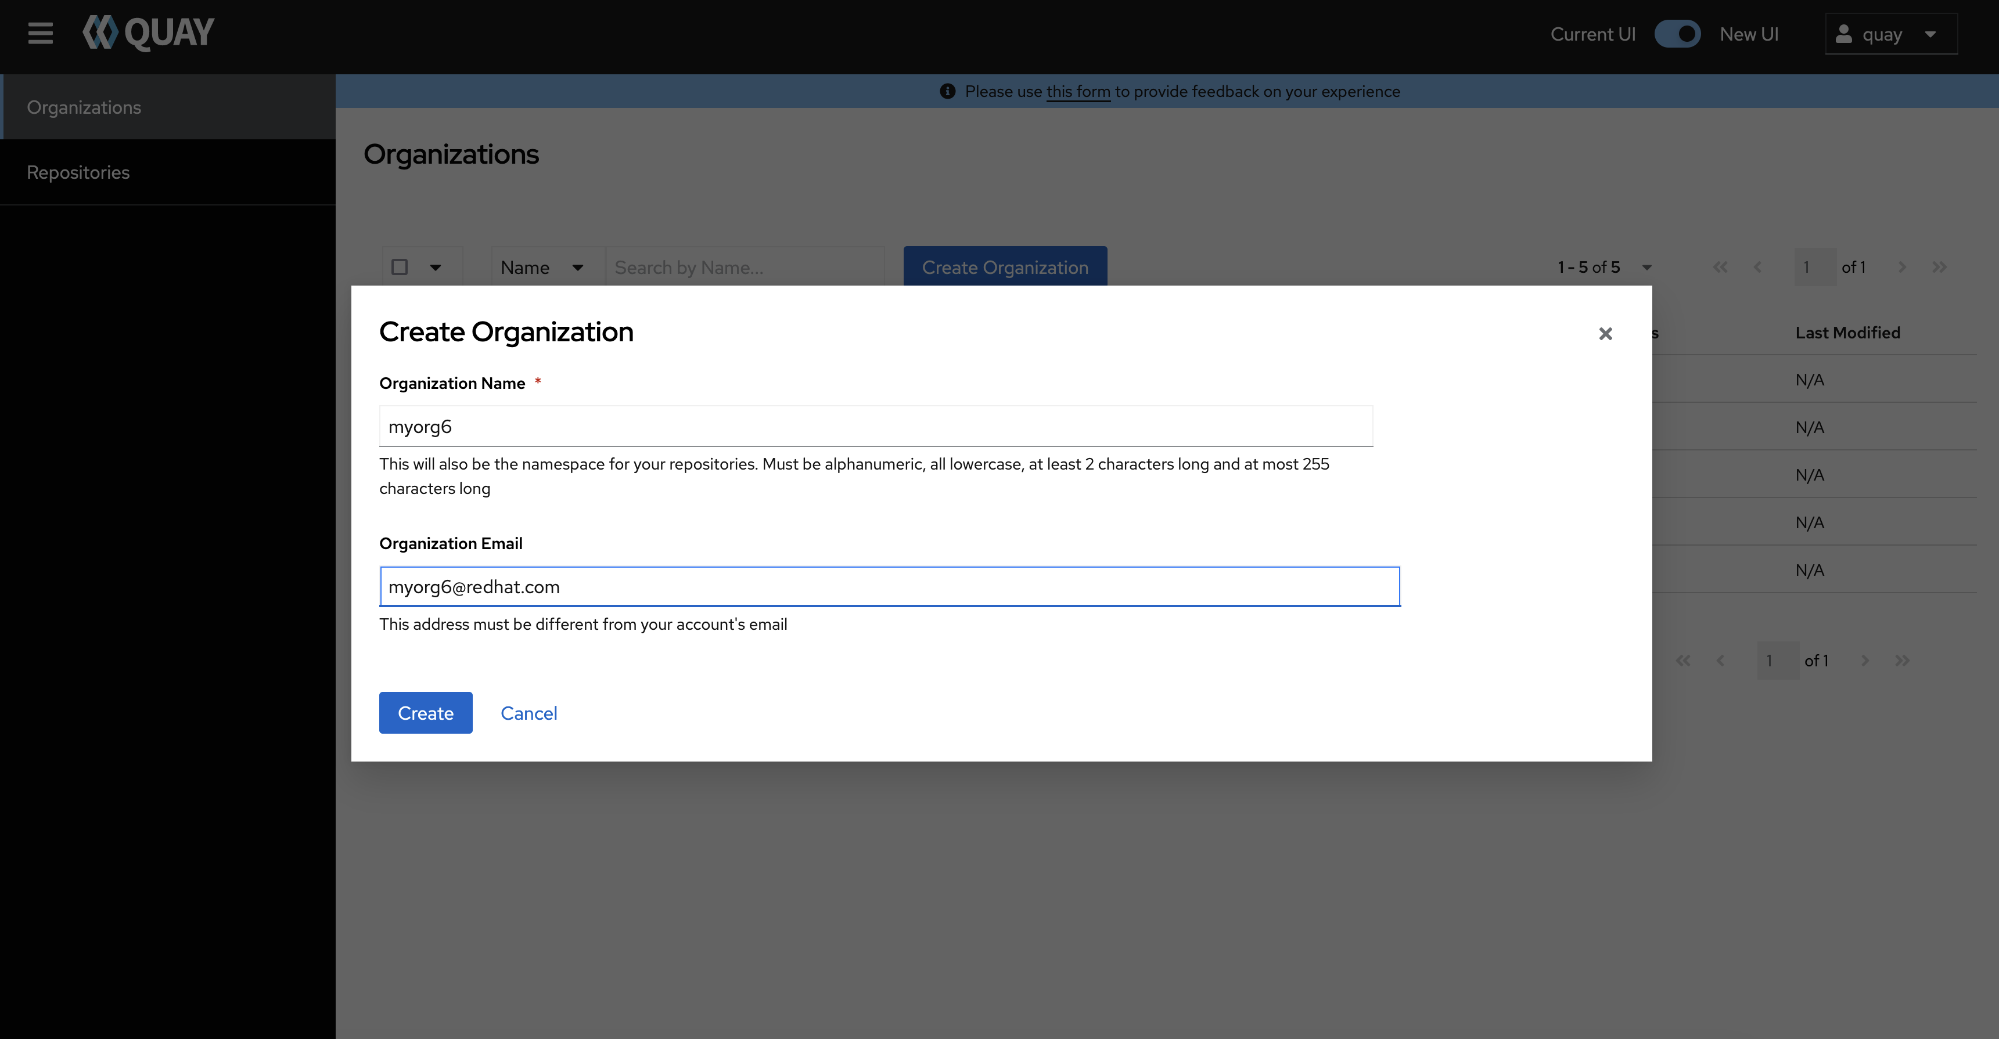Click the Quay logo

[148, 33]
